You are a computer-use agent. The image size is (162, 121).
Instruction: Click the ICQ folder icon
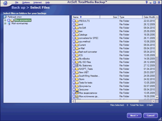click(77, 55)
